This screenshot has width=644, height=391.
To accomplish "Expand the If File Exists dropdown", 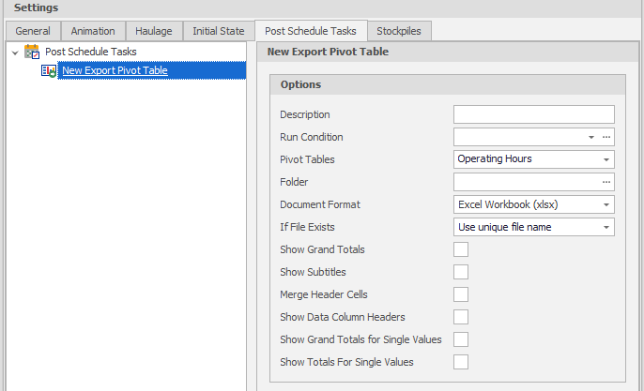I will [606, 227].
